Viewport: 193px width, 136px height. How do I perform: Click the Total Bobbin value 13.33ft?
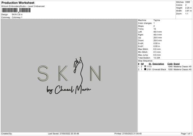157,58
